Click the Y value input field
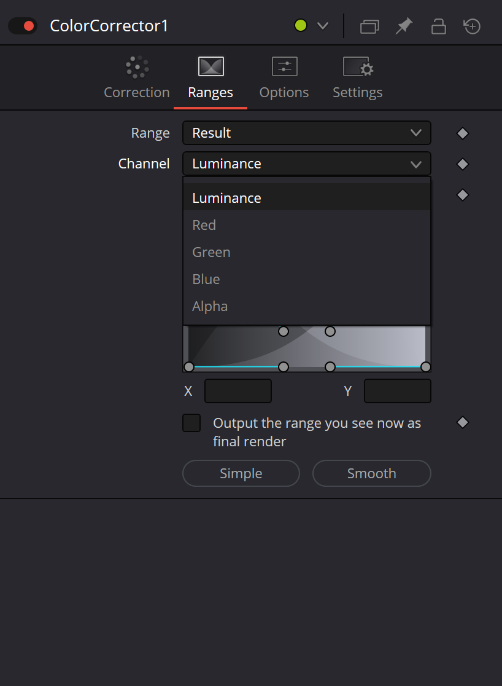This screenshot has width=502, height=686. (x=398, y=391)
